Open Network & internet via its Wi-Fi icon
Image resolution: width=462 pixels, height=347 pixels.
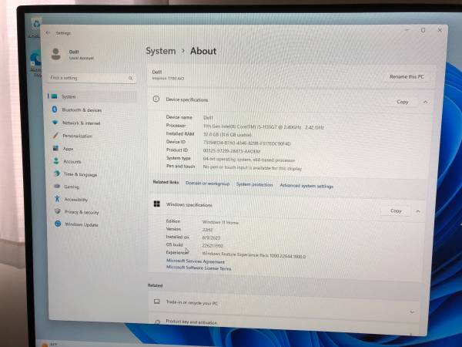coord(54,123)
